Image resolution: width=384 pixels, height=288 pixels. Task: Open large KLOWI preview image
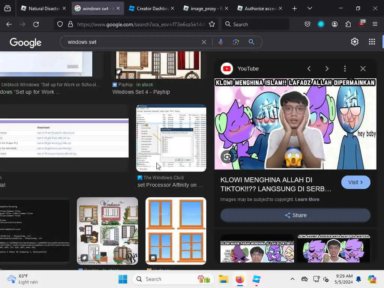pyautogui.click(x=295, y=124)
